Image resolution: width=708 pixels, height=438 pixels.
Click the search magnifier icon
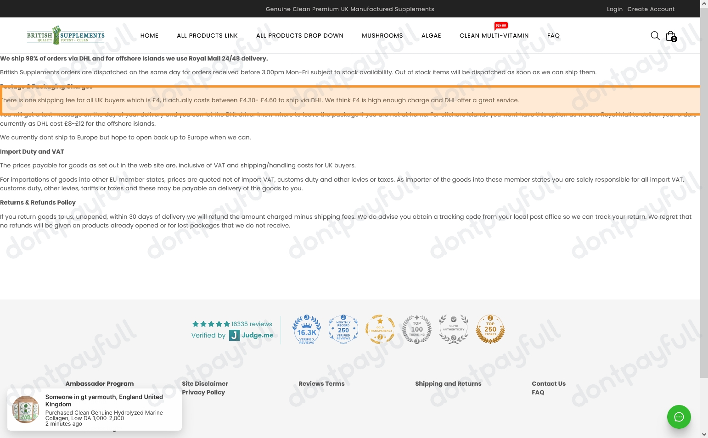tap(655, 36)
